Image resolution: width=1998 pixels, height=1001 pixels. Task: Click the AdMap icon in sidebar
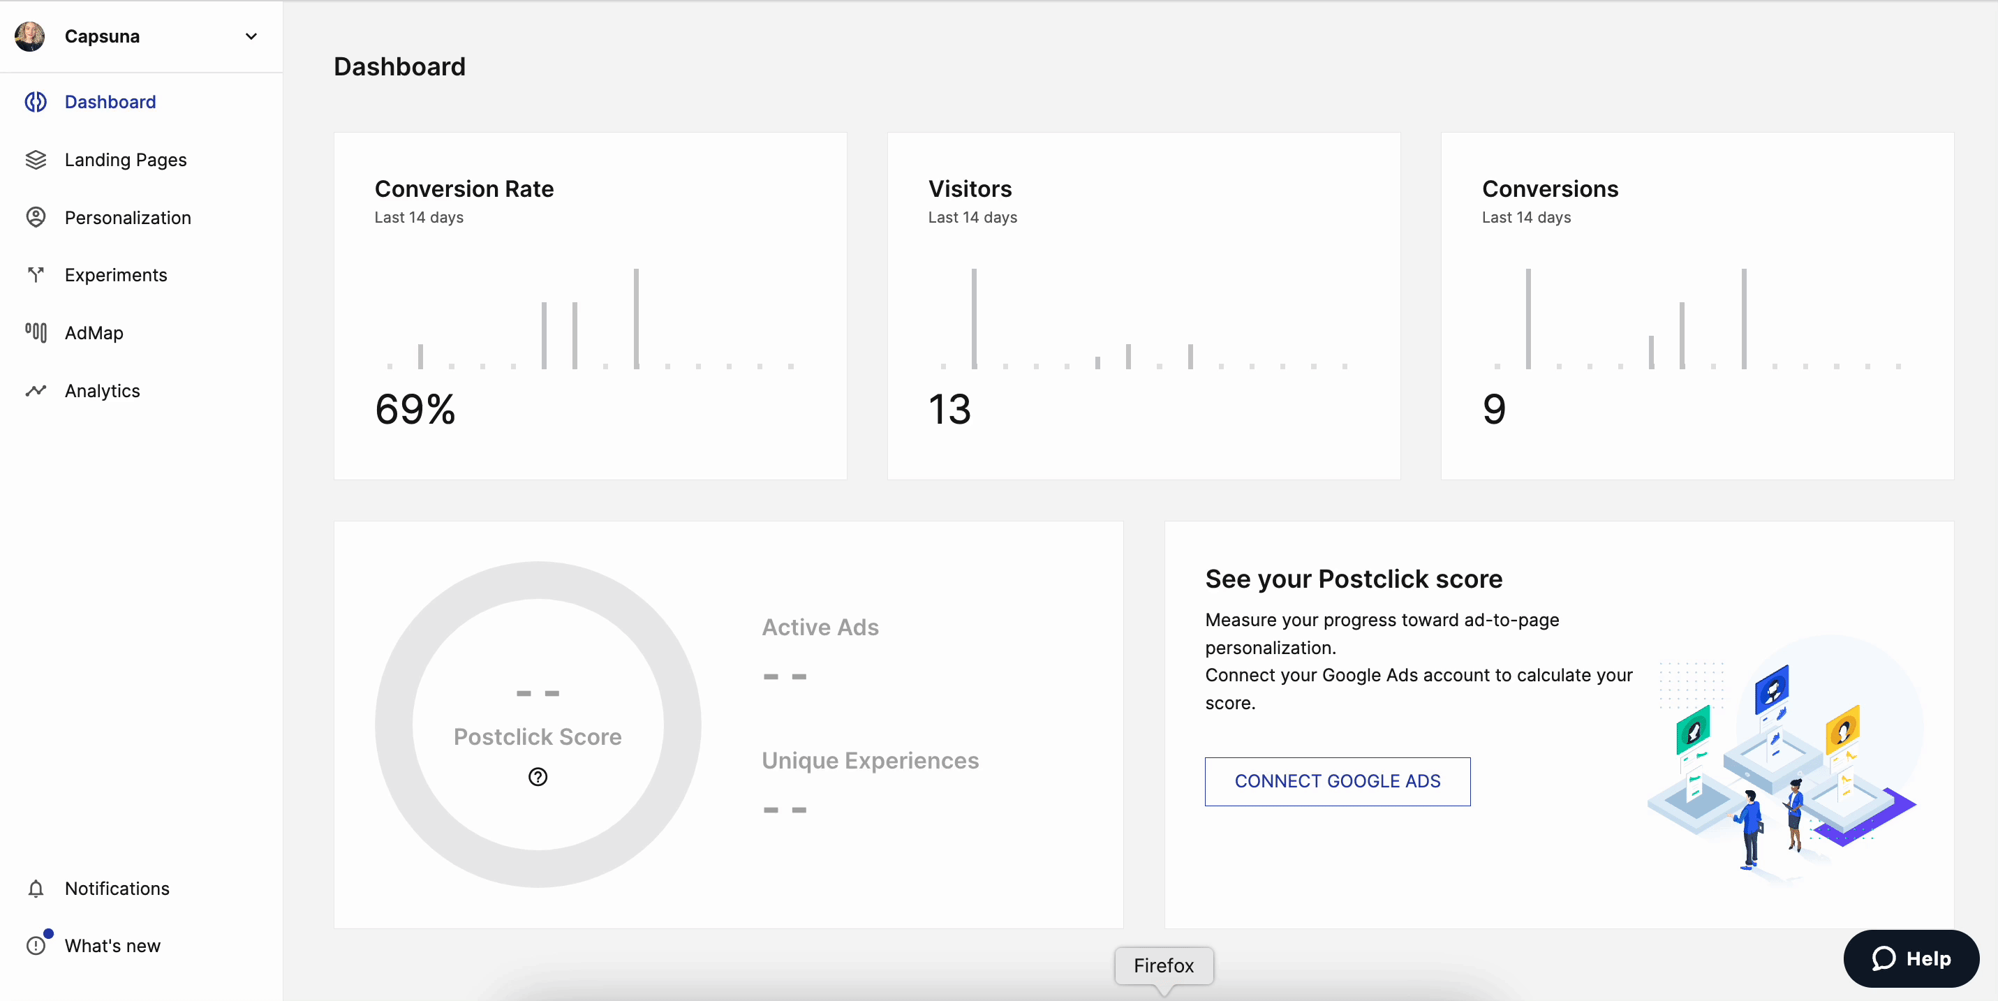tap(36, 333)
